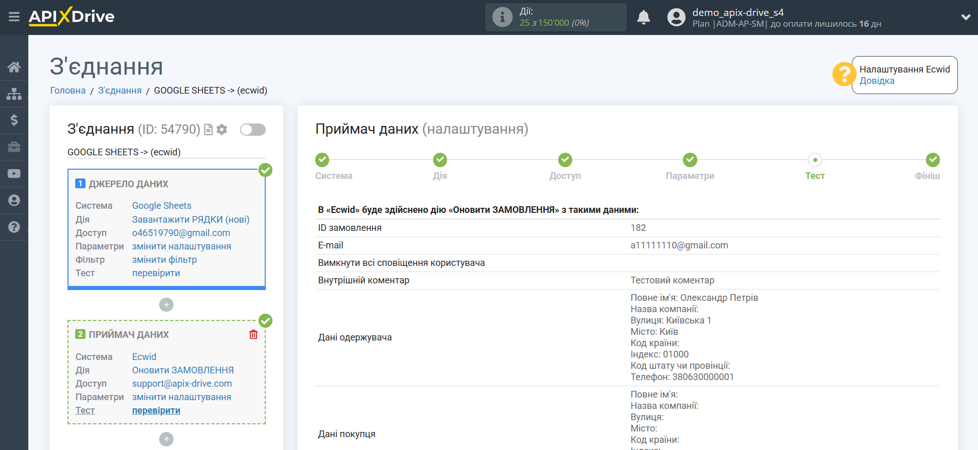Go to З'єднання breadcrumb
The image size is (978, 450).
[x=119, y=91]
